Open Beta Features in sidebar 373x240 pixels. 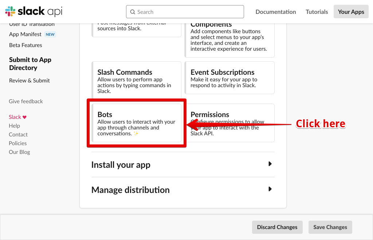[x=25, y=45]
